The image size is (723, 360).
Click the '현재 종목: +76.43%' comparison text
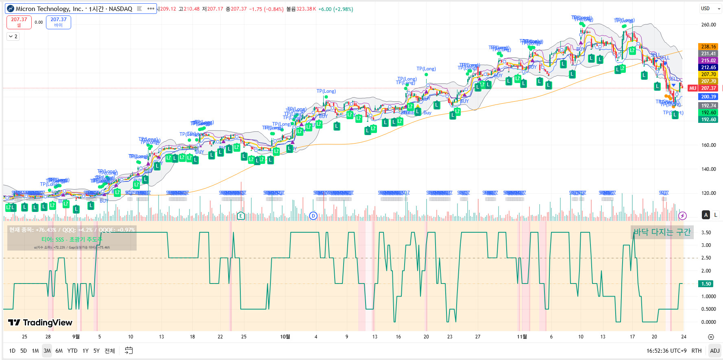pyautogui.click(x=72, y=230)
